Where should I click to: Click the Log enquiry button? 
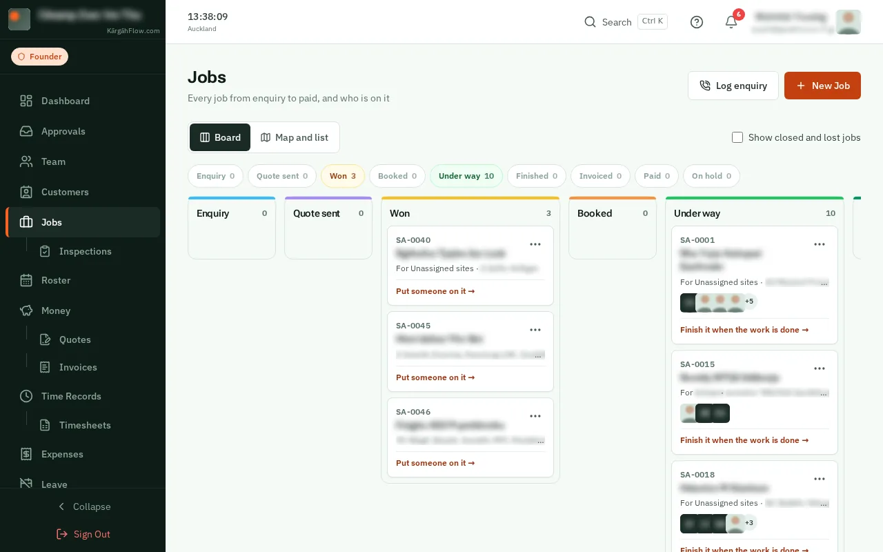[x=733, y=86]
